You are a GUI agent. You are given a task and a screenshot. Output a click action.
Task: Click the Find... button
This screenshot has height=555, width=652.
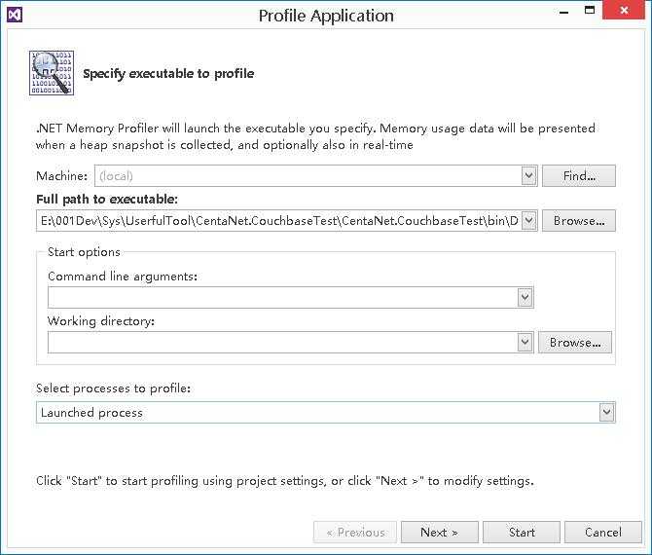[579, 176]
